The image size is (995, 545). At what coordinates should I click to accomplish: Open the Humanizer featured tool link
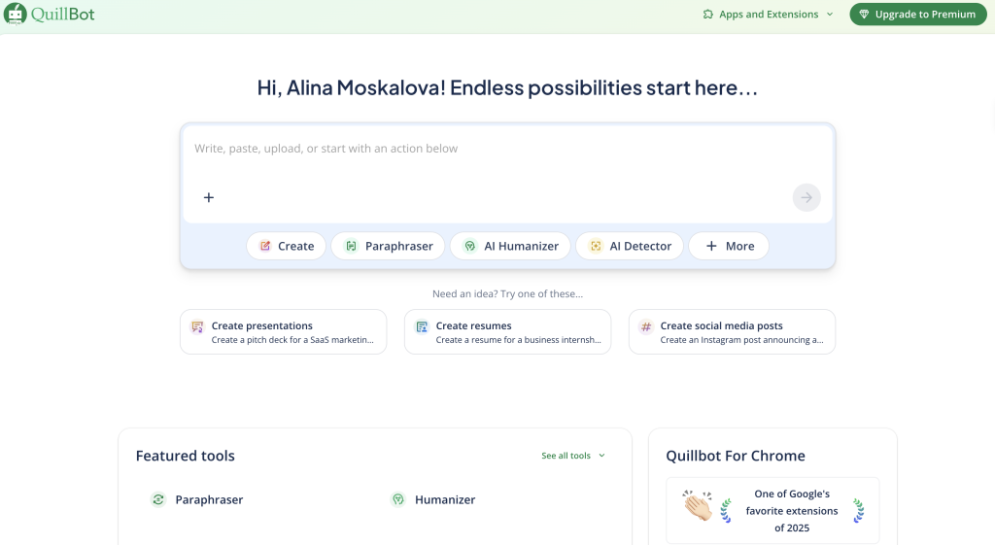(x=433, y=499)
